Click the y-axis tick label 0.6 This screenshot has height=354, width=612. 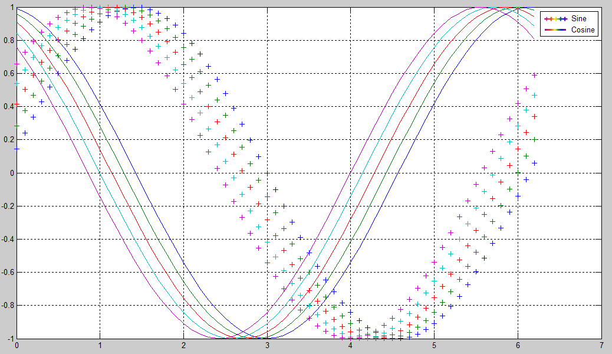tap(8, 74)
